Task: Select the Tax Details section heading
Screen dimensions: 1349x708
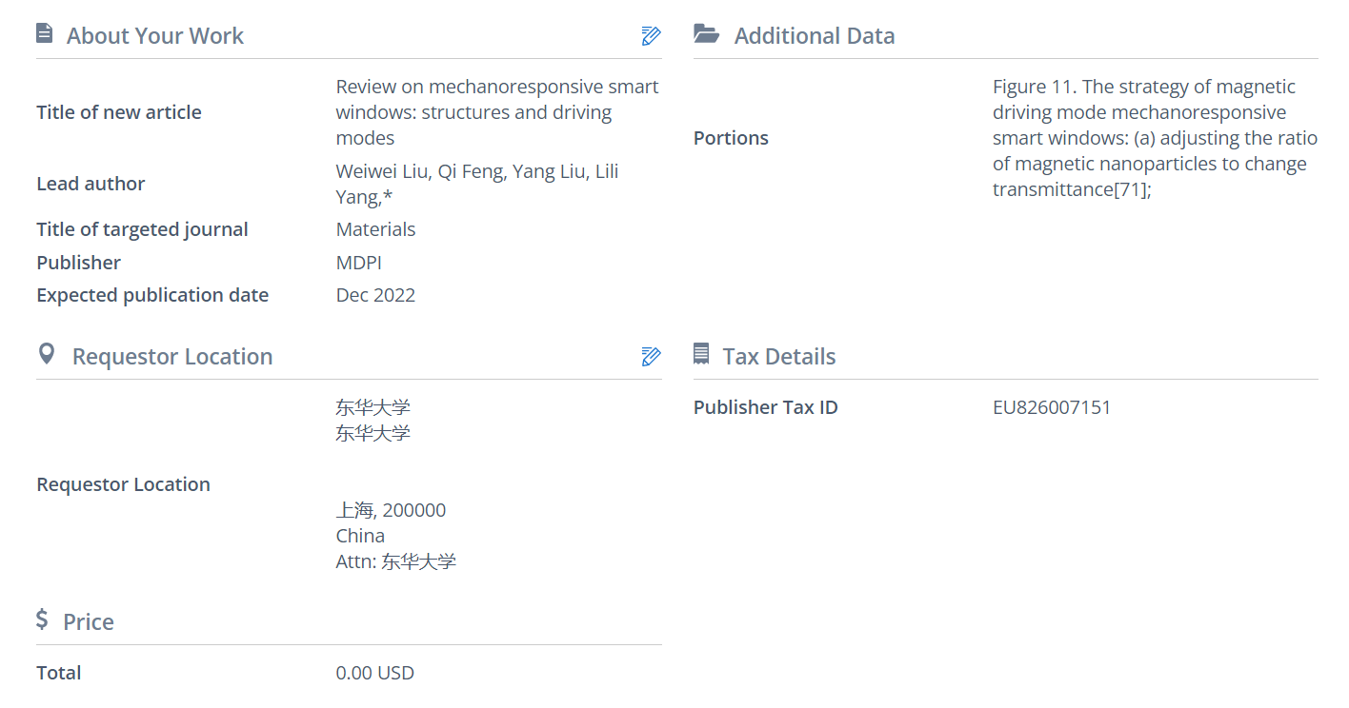Action: 778,357
